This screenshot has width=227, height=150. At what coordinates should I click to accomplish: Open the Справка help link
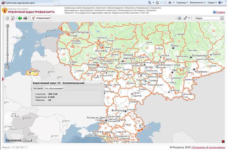pos(220,12)
